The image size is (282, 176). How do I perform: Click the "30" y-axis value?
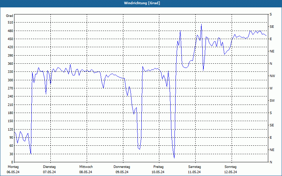click(11, 154)
